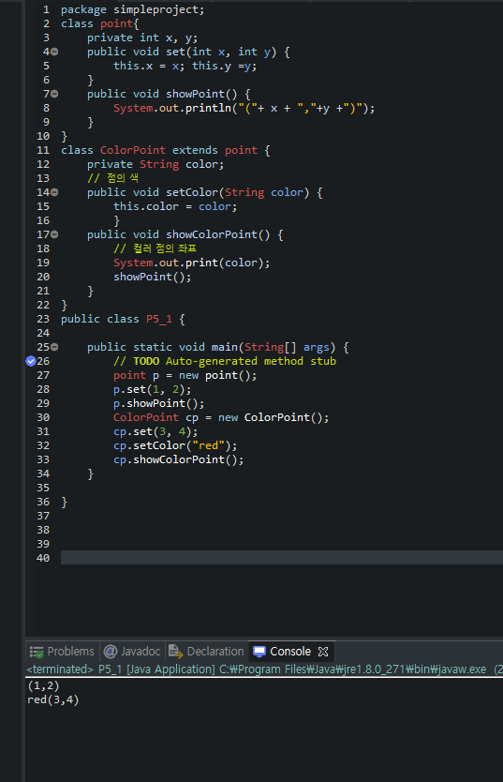
Task: Click the Problems tab icon
Action: click(37, 652)
